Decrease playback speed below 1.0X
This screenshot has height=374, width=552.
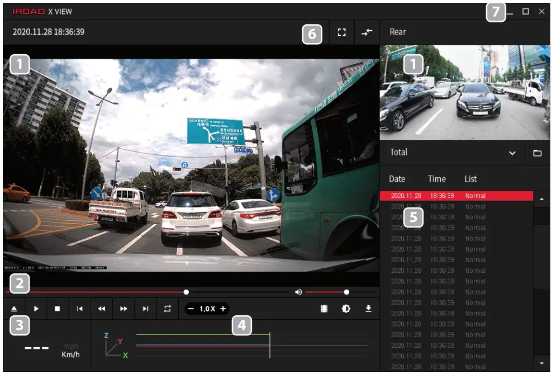[x=192, y=308]
